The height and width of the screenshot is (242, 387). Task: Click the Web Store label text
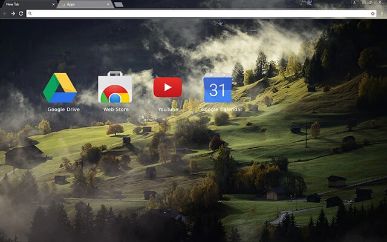(x=116, y=110)
